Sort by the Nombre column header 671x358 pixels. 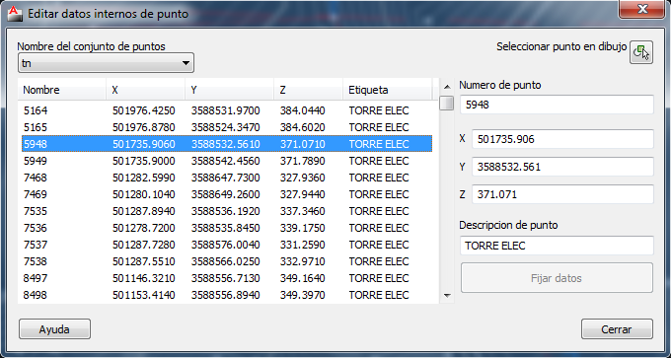62,90
